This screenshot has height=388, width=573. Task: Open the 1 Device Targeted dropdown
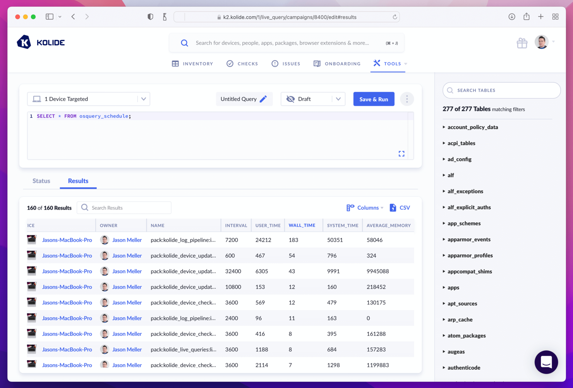click(89, 99)
